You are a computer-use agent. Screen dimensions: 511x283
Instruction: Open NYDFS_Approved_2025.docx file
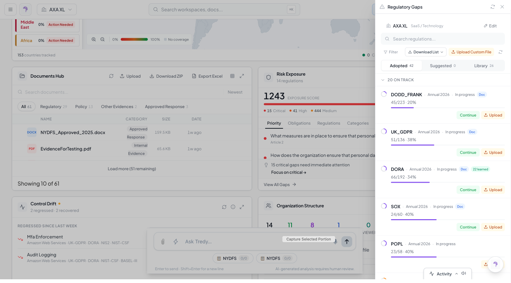pyautogui.click(x=73, y=132)
